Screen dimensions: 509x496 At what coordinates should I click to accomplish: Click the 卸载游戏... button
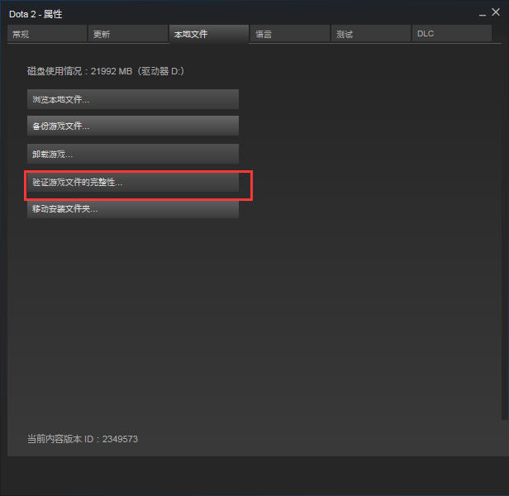tap(133, 154)
